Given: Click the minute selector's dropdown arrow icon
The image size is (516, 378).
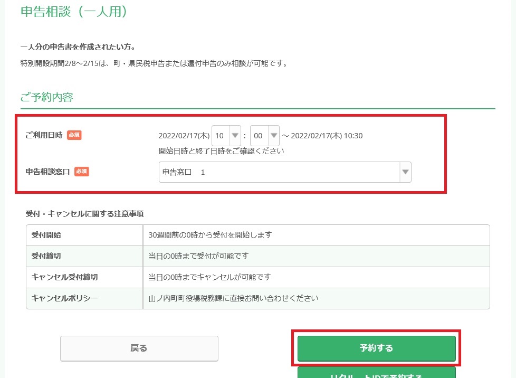Looking at the screenshot, I should pos(272,136).
